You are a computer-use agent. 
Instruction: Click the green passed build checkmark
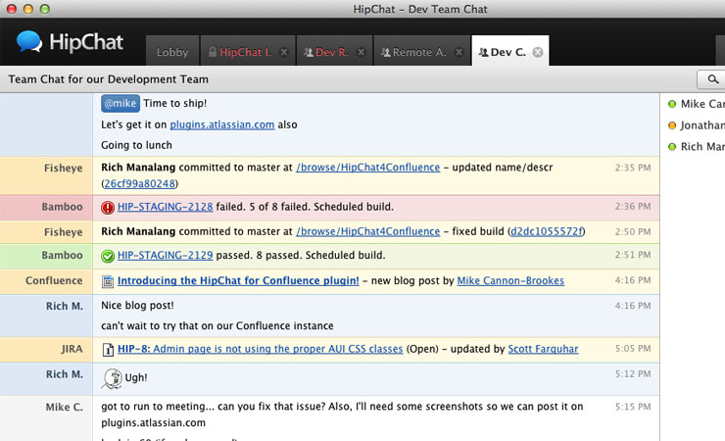[x=108, y=256]
